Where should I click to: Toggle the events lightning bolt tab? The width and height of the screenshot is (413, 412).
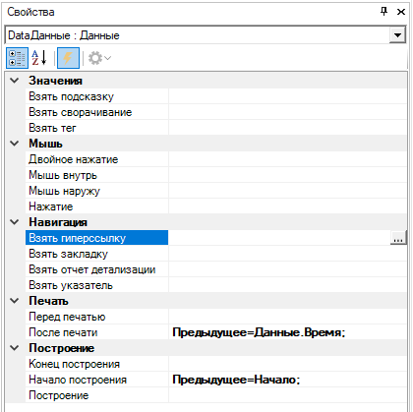coord(68,58)
